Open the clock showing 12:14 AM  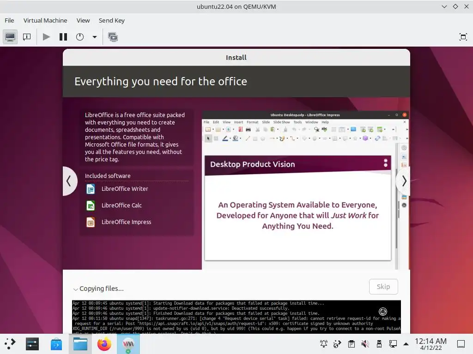click(x=431, y=344)
